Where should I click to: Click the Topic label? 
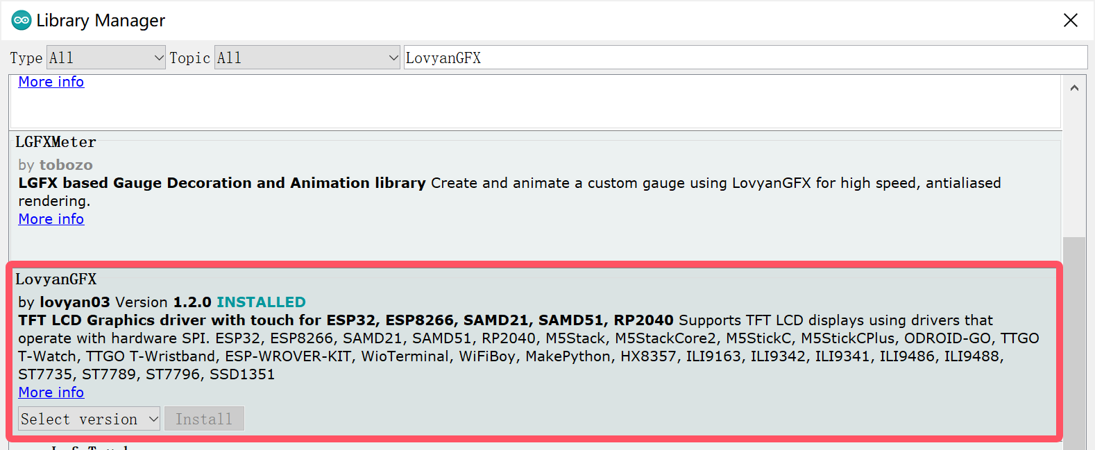click(x=190, y=58)
